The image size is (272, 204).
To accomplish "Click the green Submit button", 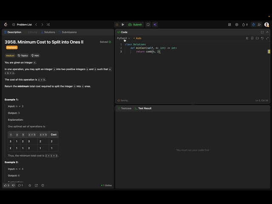I will coord(135,25).
